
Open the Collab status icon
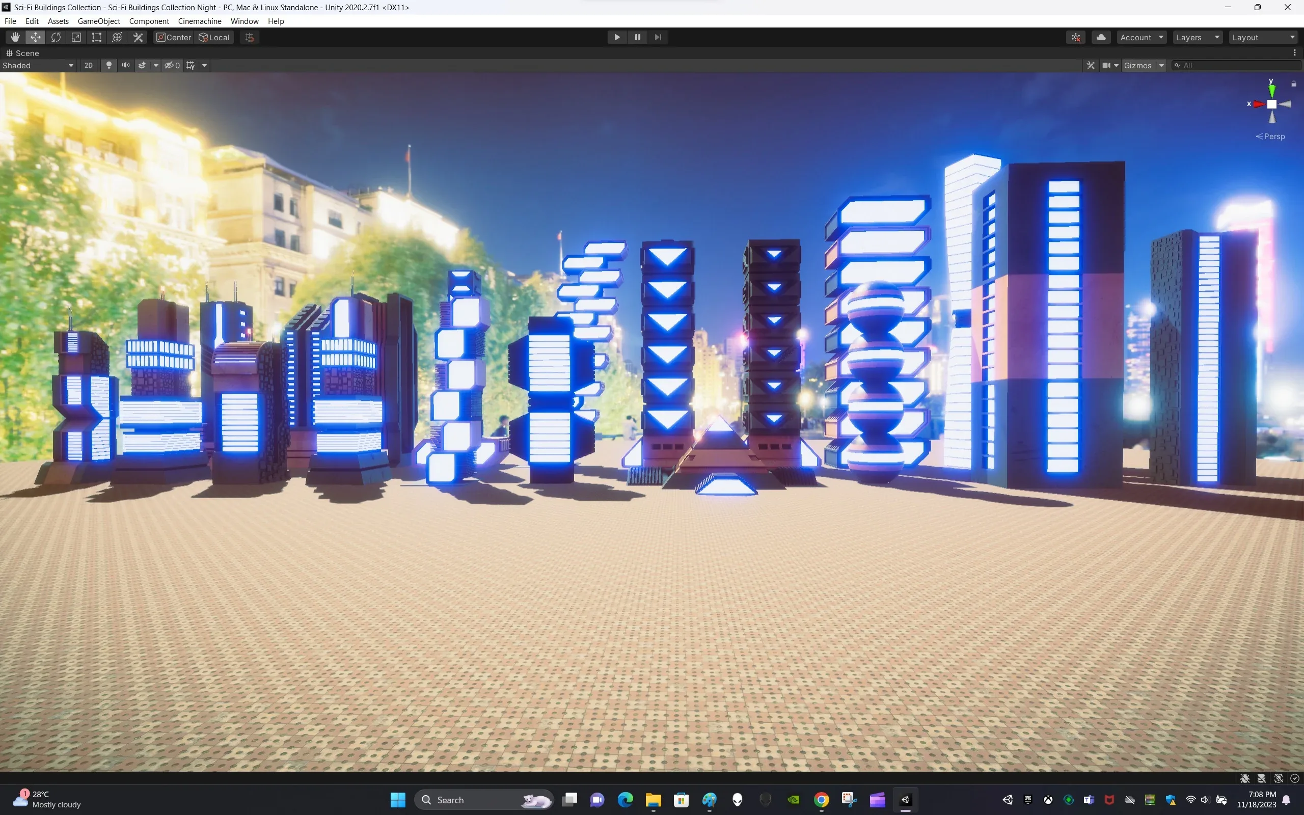[x=1076, y=37]
